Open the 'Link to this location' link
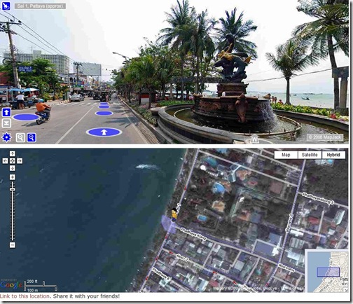This screenshot has height=304, width=353. pyautogui.click(x=25, y=296)
